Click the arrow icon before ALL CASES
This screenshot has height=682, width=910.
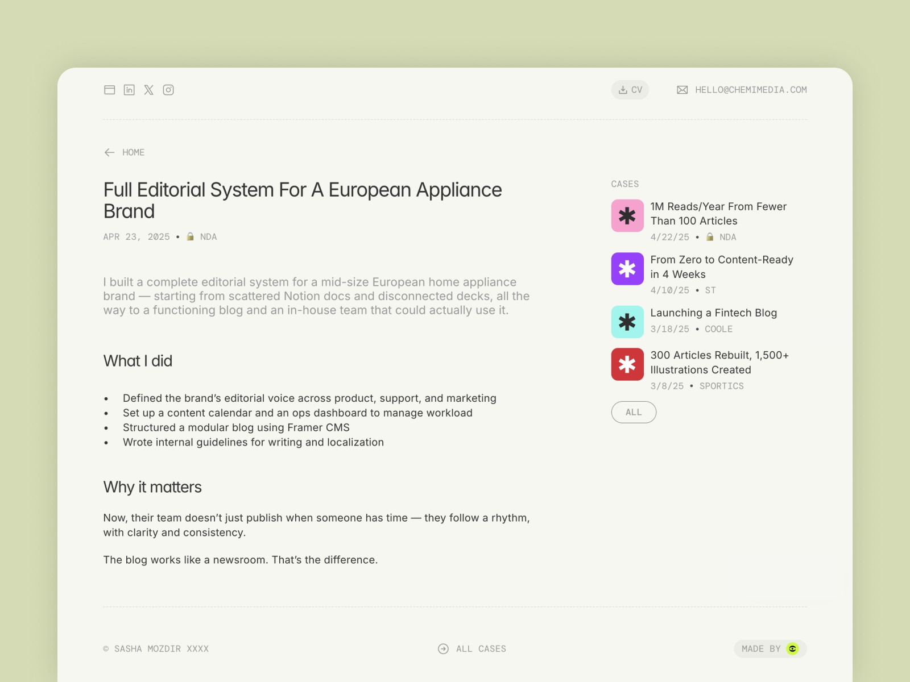click(x=442, y=648)
